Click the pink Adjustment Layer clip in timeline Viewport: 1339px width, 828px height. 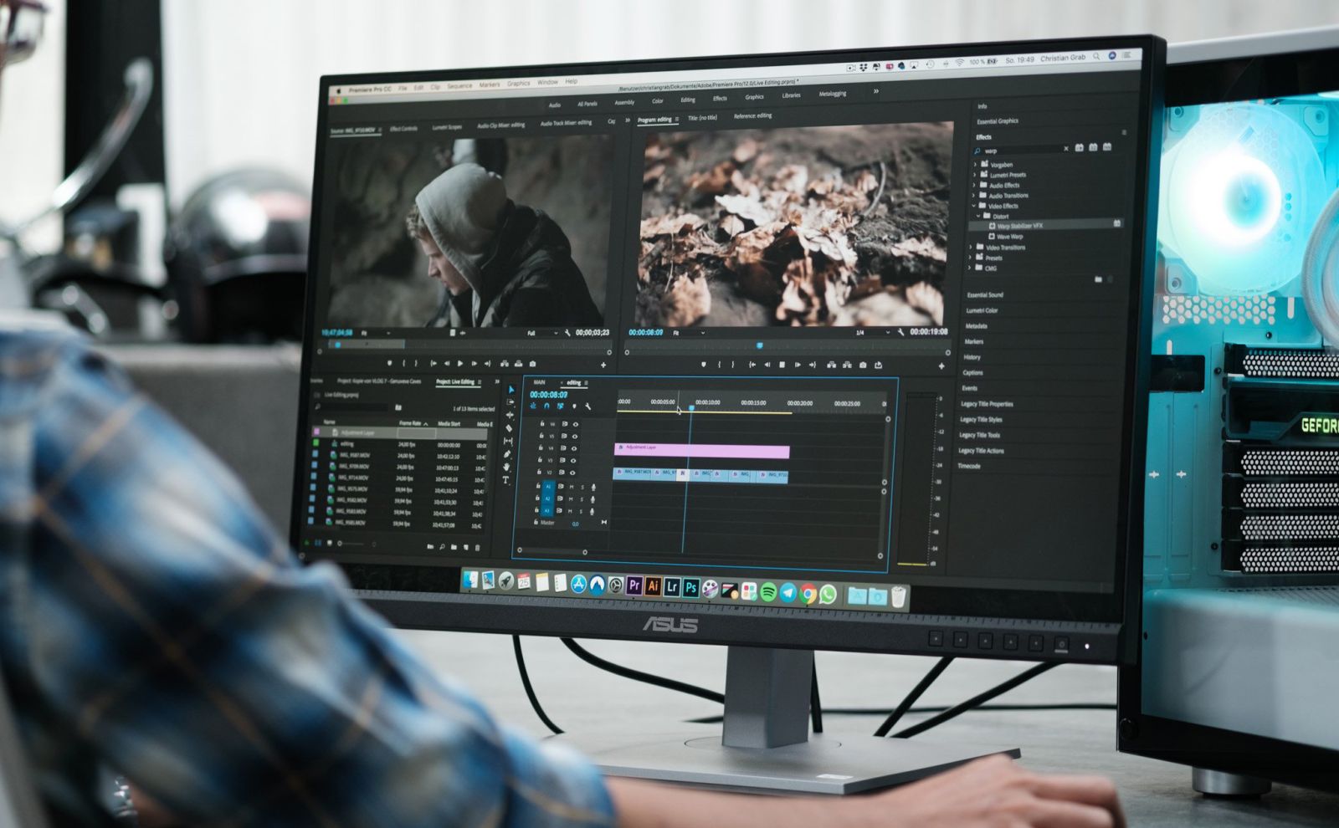[701, 452]
